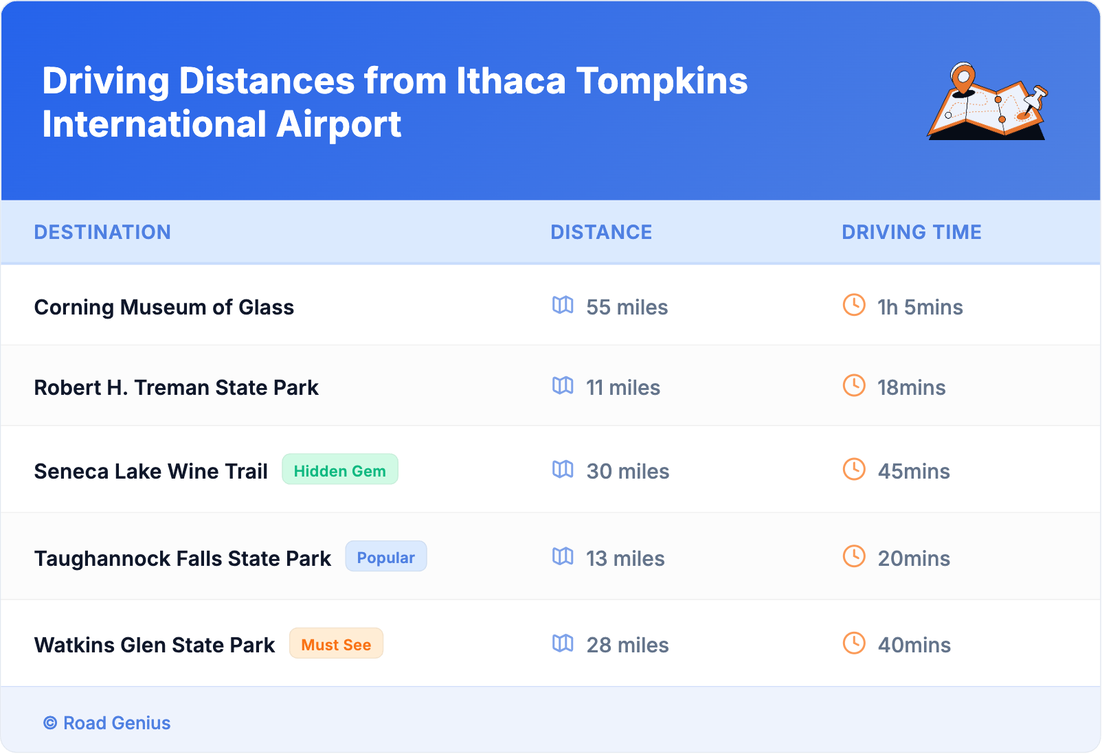Click the Driving Time column header
The image size is (1102, 754).
911,232
